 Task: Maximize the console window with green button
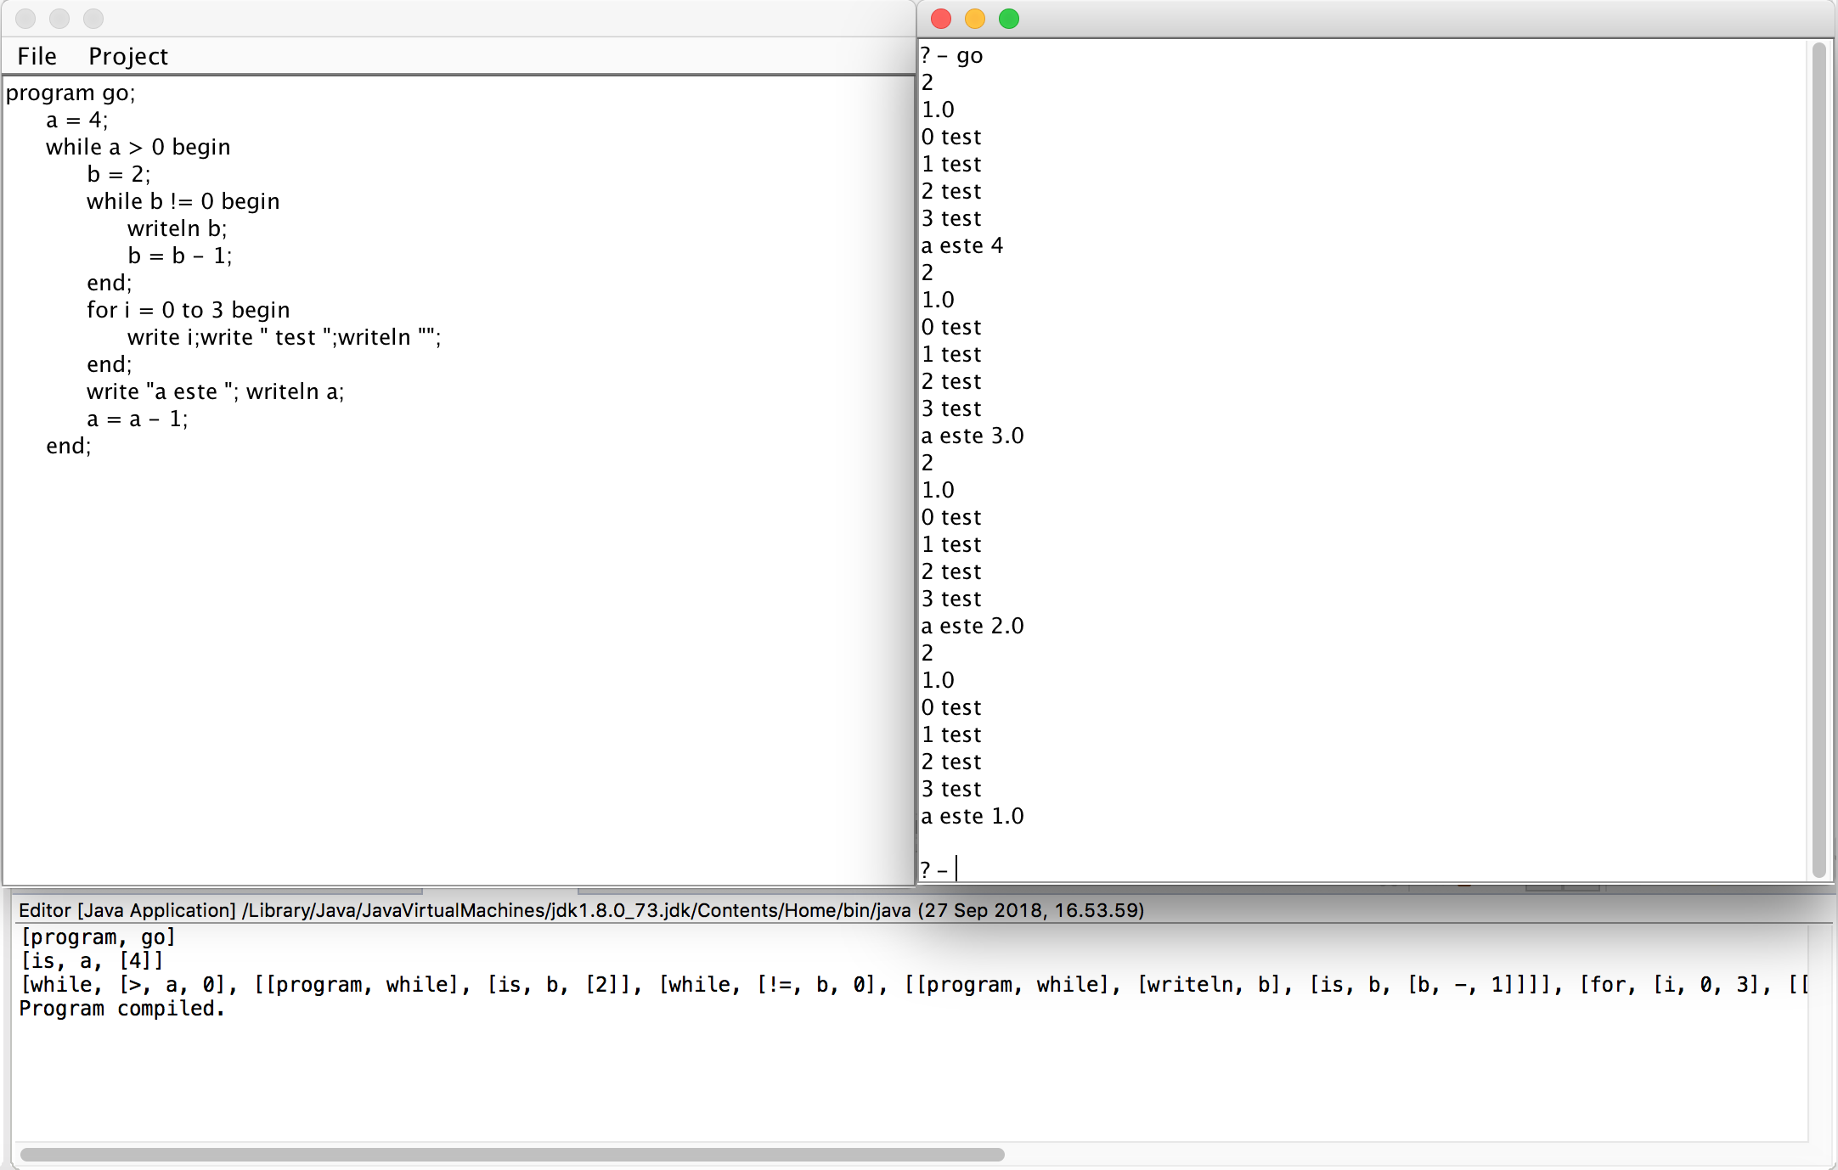[x=1009, y=19]
